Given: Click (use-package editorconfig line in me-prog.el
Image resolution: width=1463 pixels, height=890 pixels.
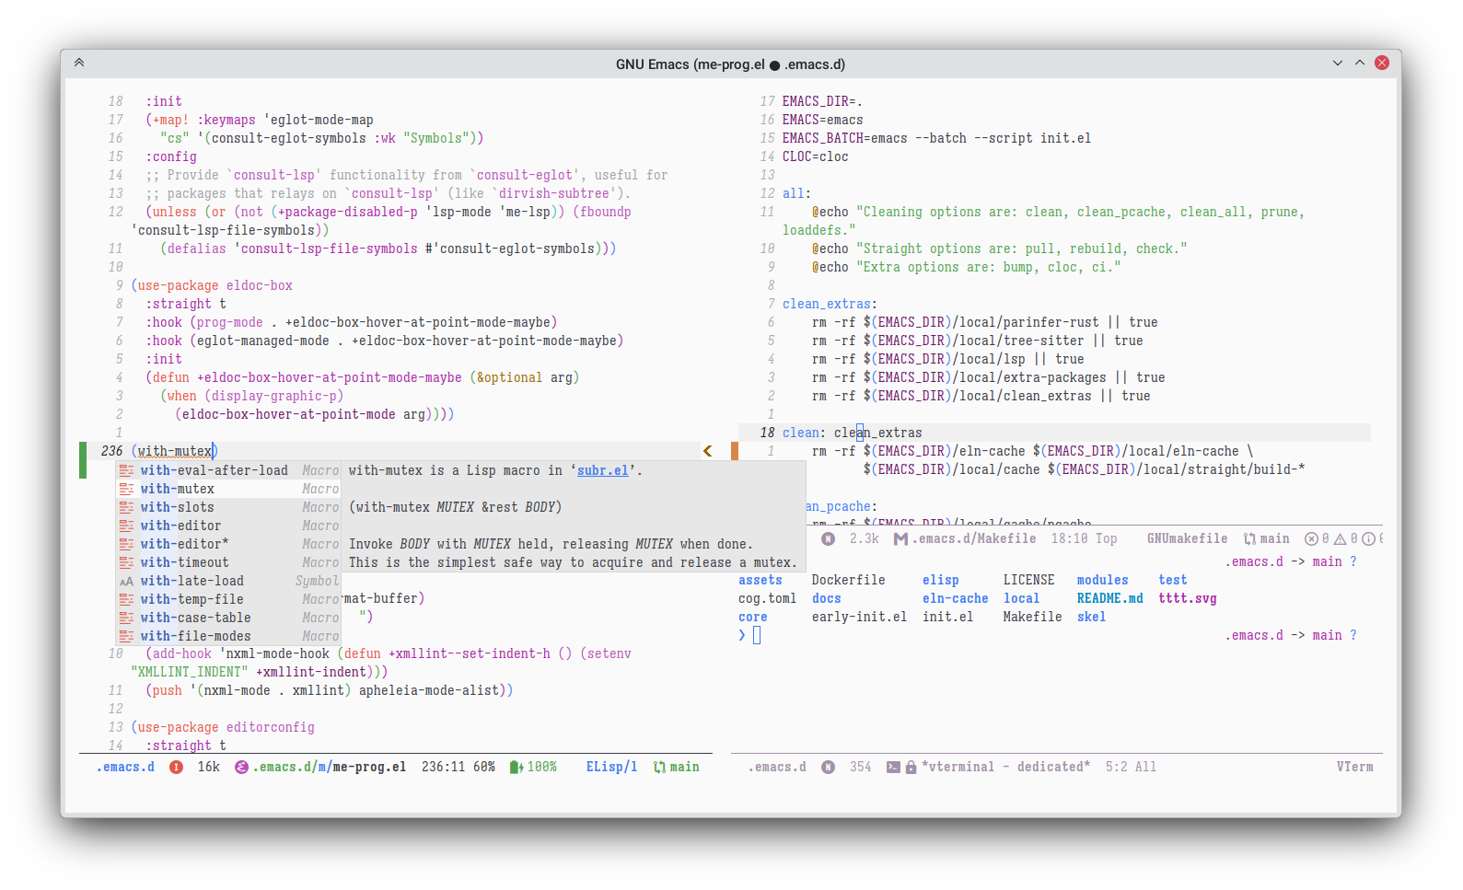Looking at the screenshot, I should tap(223, 727).
